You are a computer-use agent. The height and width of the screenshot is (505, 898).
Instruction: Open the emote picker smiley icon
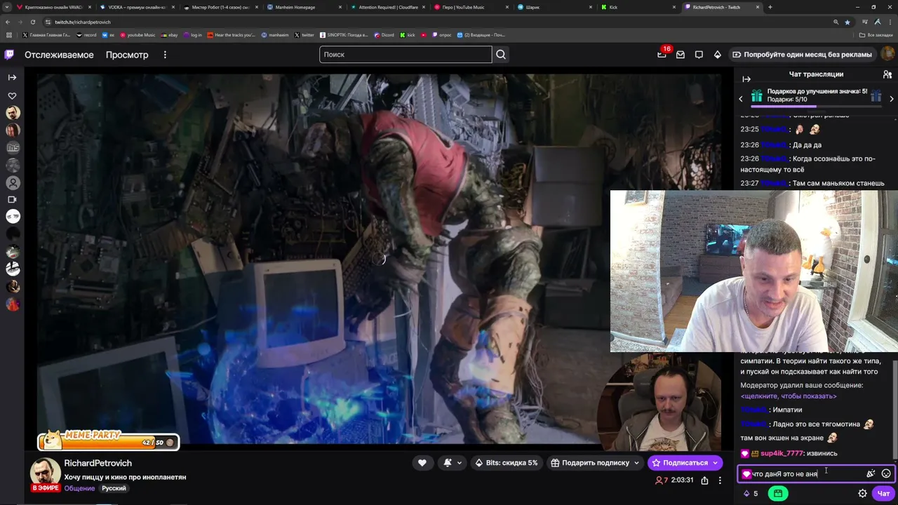886,474
